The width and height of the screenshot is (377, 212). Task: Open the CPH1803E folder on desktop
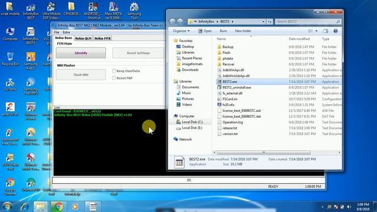[72, 9]
